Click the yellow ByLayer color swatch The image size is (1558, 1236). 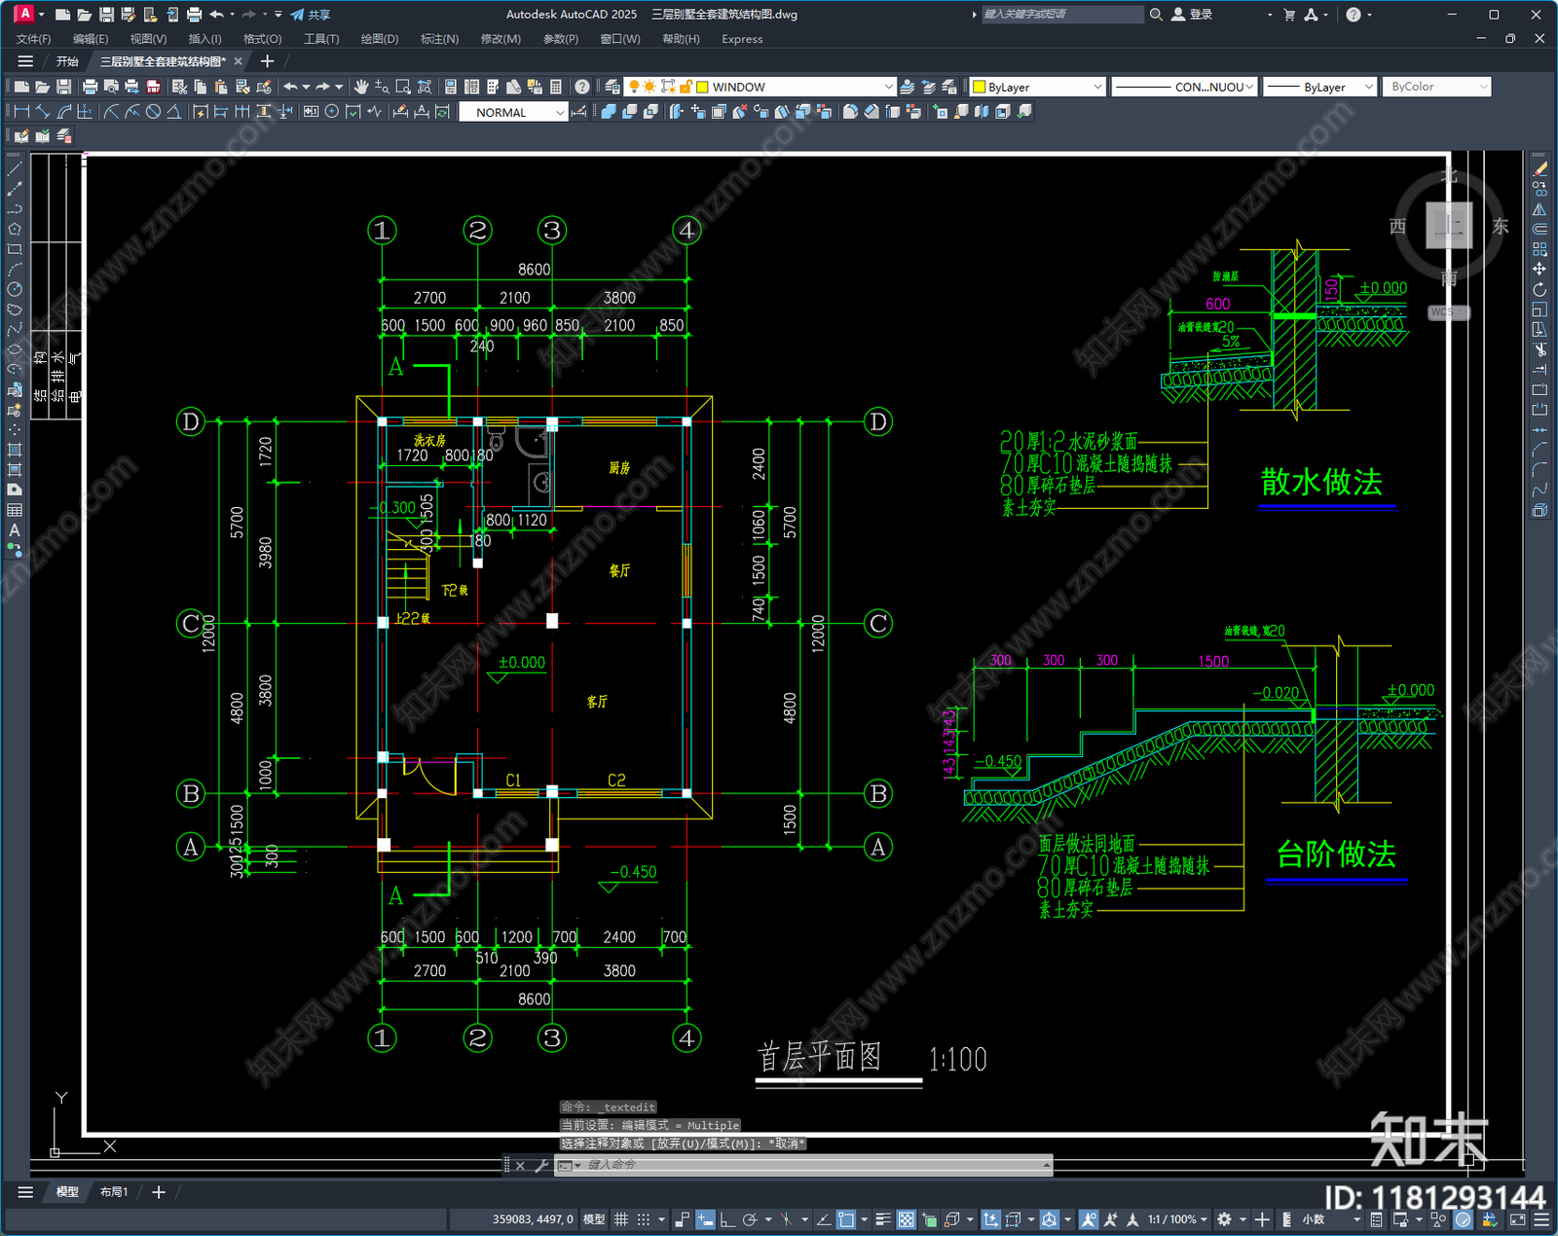coord(980,87)
